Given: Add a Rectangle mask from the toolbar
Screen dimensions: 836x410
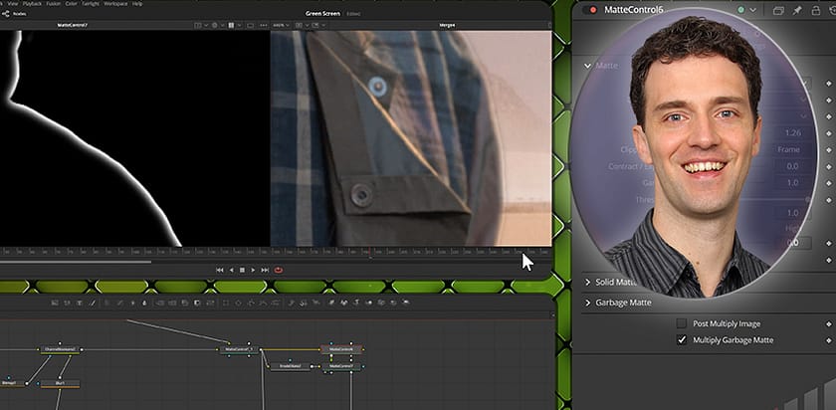Looking at the screenshot, I should 226,303.
